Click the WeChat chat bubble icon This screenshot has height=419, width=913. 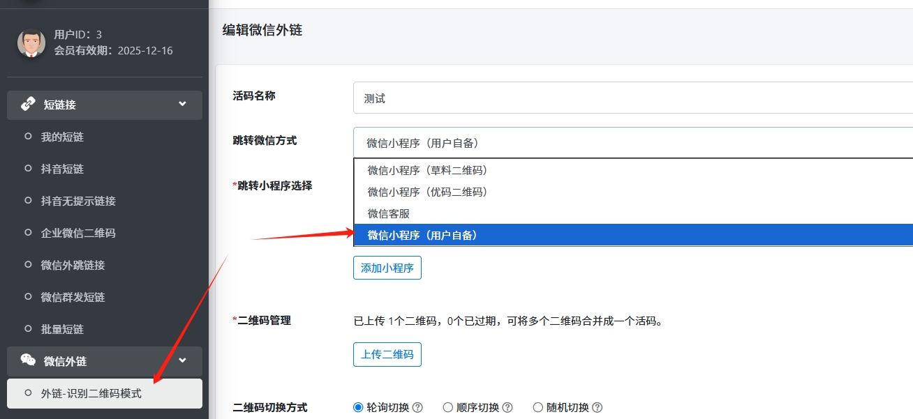[28, 360]
